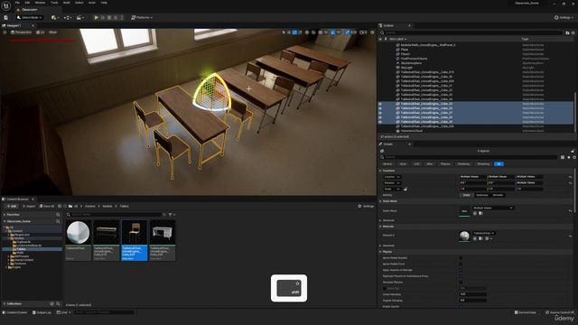The width and height of the screenshot is (578, 325).
Task: Open Outliner settings gear icon
Action: click(573, 32)
